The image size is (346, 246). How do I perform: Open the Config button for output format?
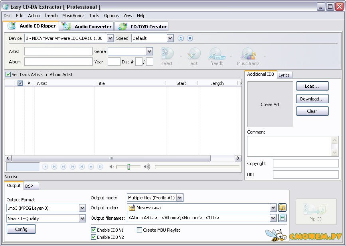(x=21, y=229)
